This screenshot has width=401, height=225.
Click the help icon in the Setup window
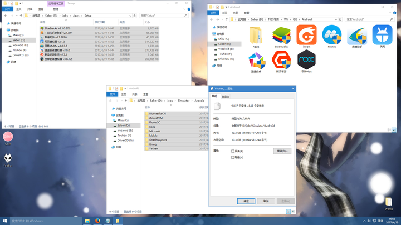point(189,9)
